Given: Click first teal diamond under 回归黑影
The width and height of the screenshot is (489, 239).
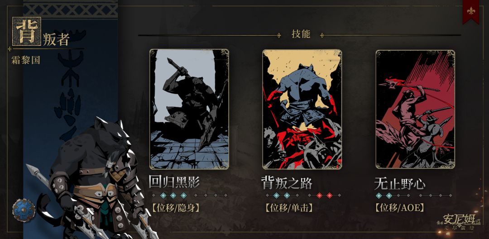Looking at the screenshot, I should pos(163,196).
